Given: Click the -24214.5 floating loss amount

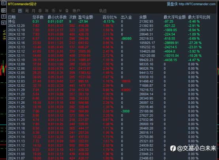Looking at the screenshot, I should [170, 47].
